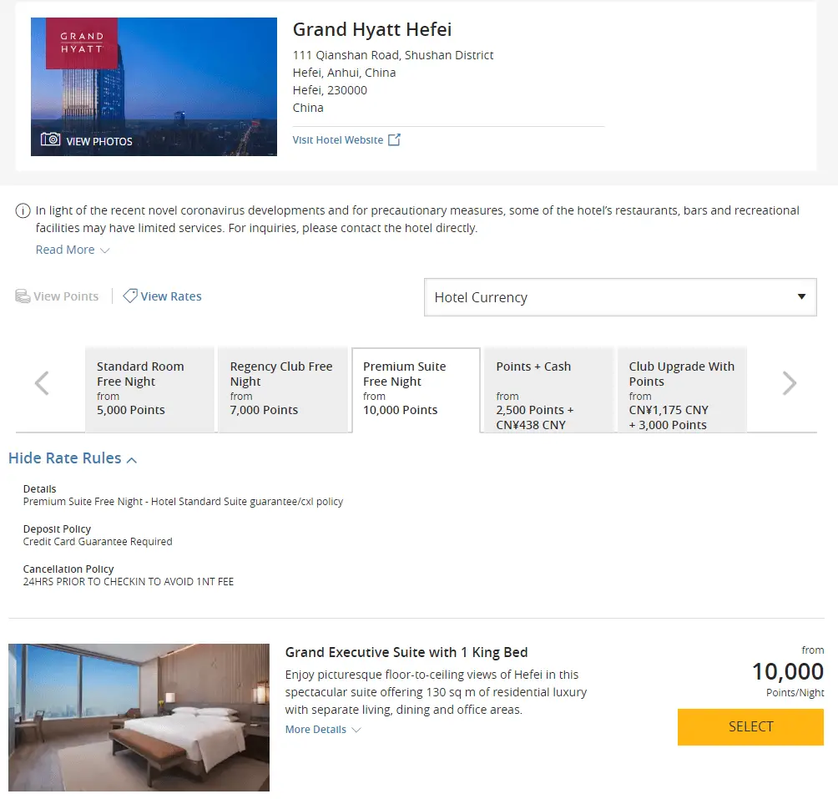
Task: Click the info circle icon beside coronavirus notice
Action: point(23,211)
